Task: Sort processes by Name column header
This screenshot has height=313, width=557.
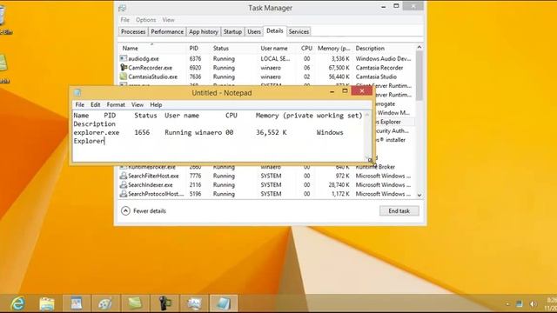Action: point(152,48)
